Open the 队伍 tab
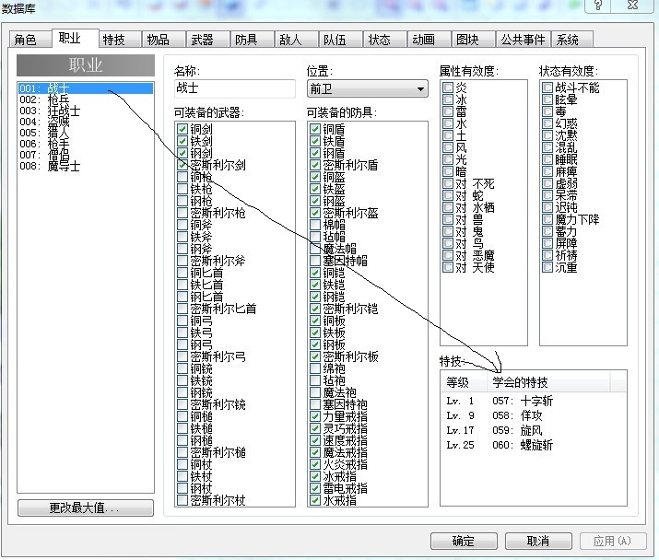659x560 pixels. click(340, 40)
